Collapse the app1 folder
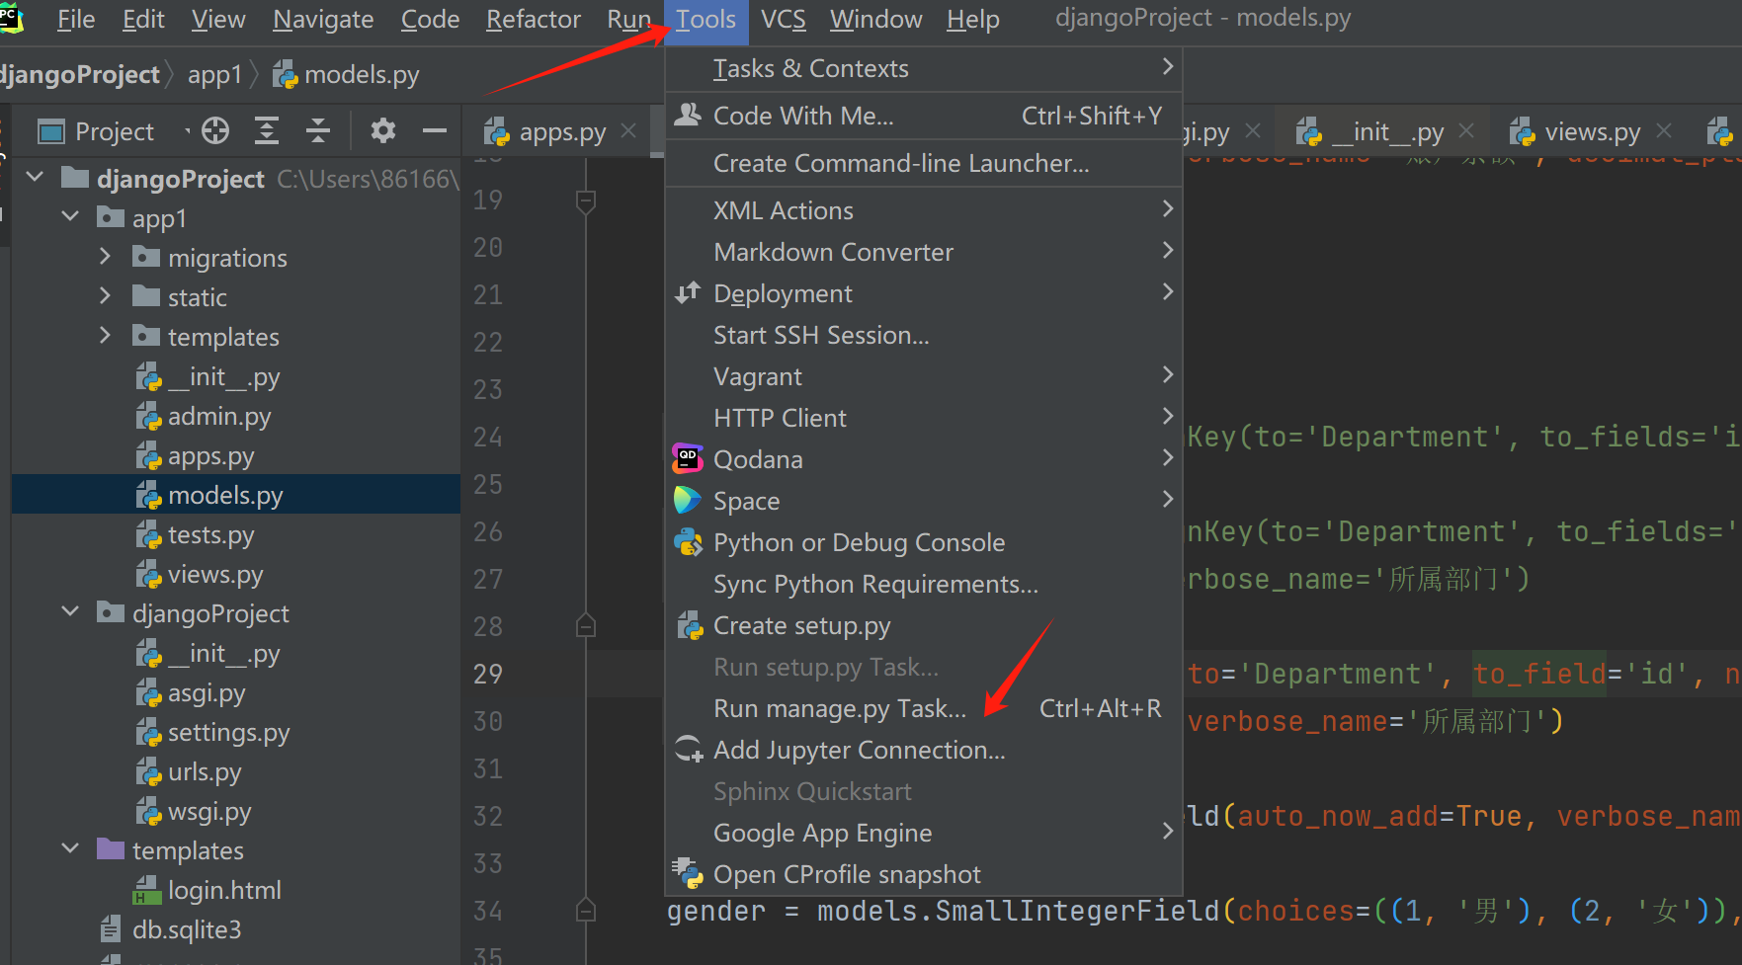This screenshot has height=965, width=1742. pyautogui.click(x=70, y=217)
